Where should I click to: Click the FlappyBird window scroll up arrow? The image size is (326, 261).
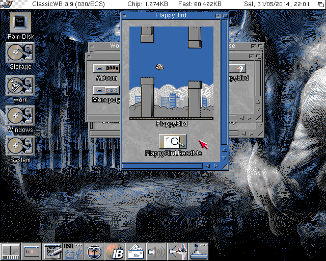[224, 150]
